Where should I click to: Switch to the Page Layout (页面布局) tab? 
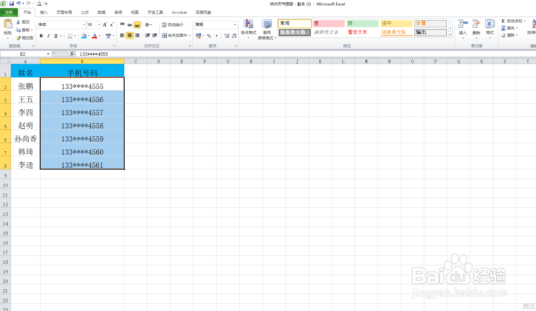coord(64,12)
